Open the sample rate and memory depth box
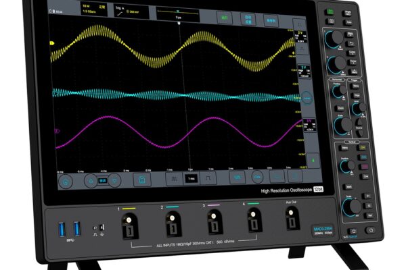Viewport: 406px width, 270px height. click(x=94, y=9)
